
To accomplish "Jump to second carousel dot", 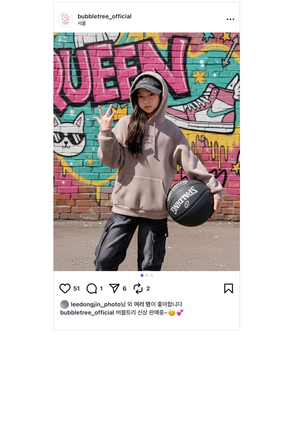I will [x=147, y=275].
